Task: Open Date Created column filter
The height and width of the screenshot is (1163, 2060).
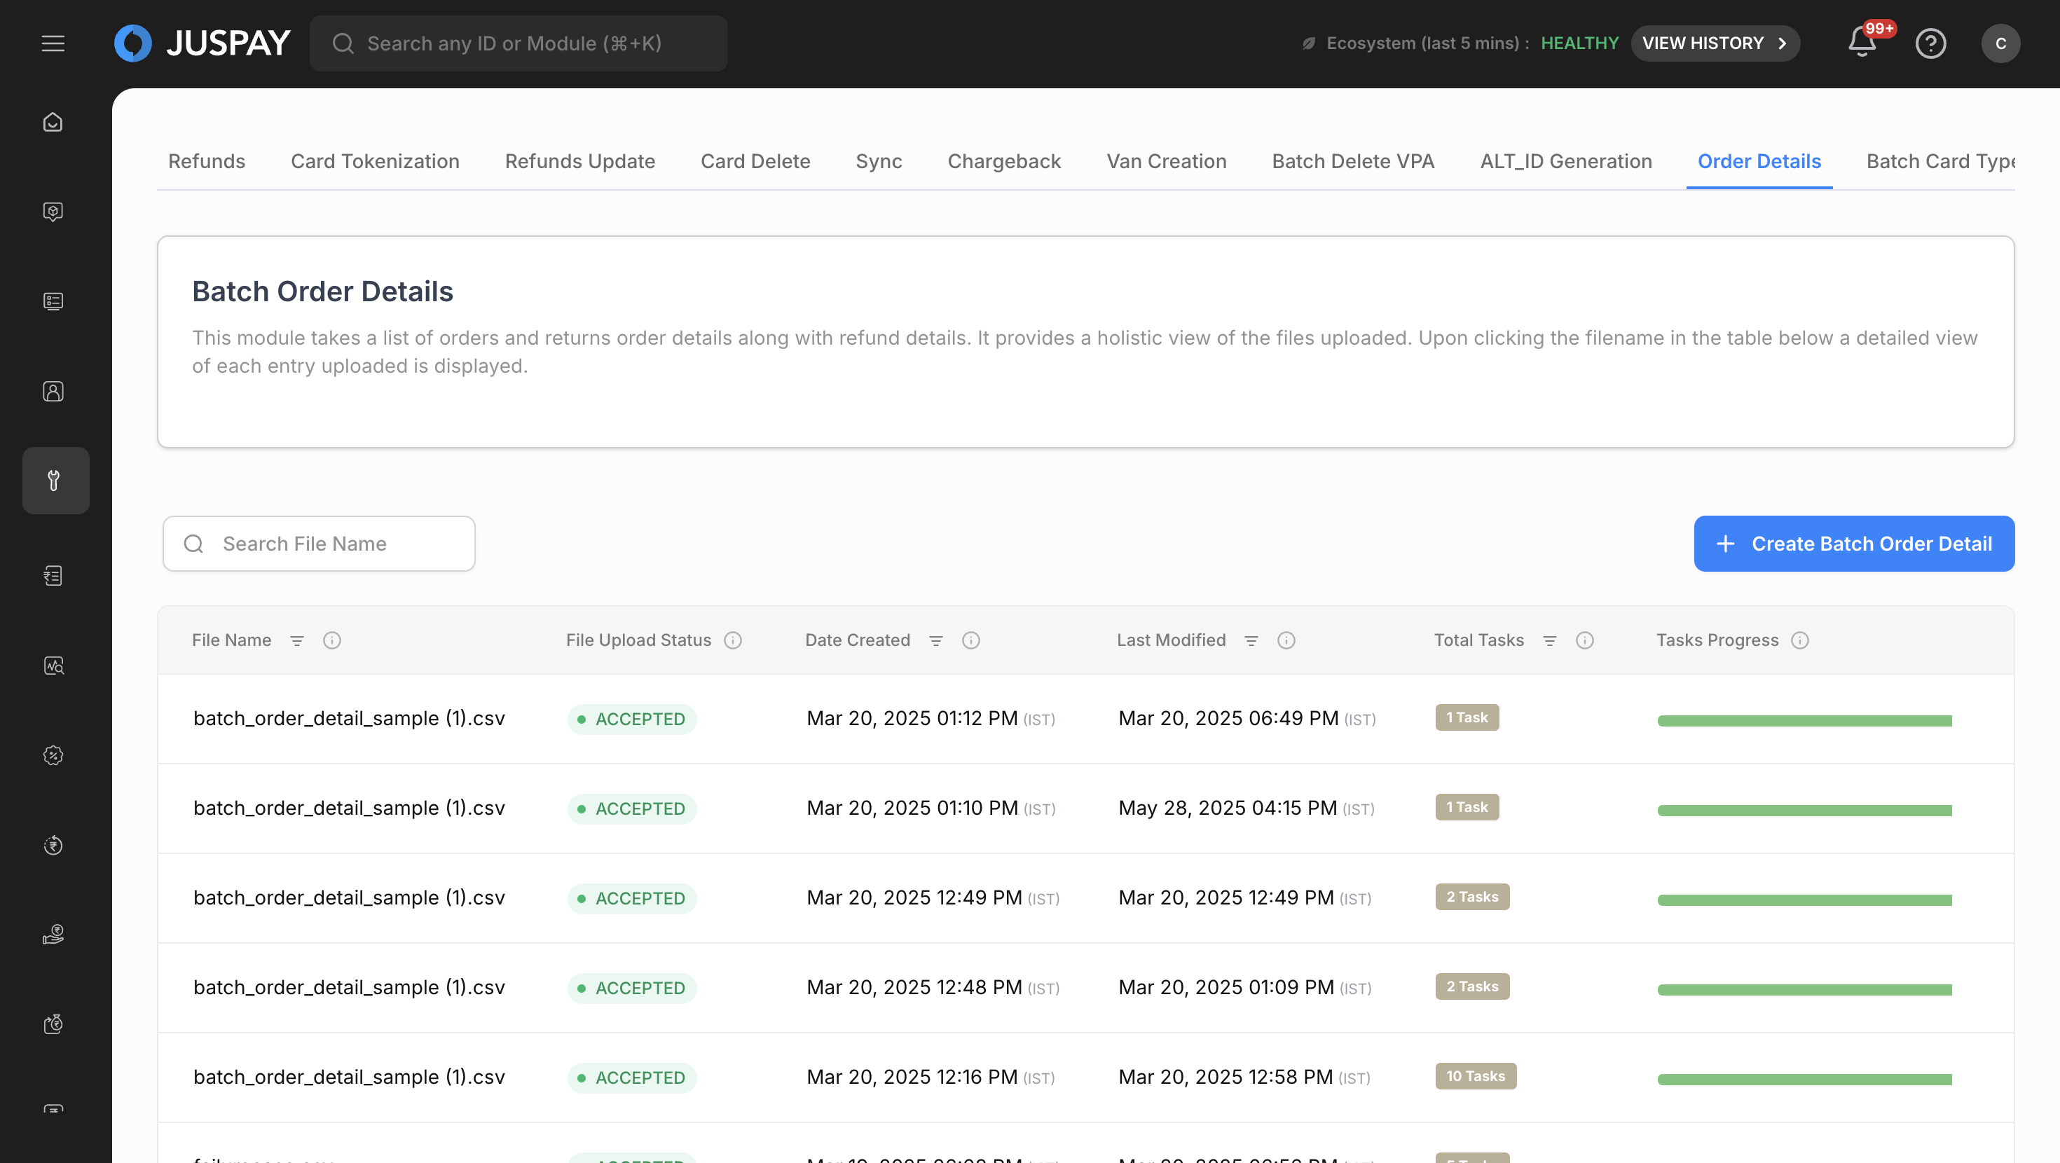Action: click(935, 640)
